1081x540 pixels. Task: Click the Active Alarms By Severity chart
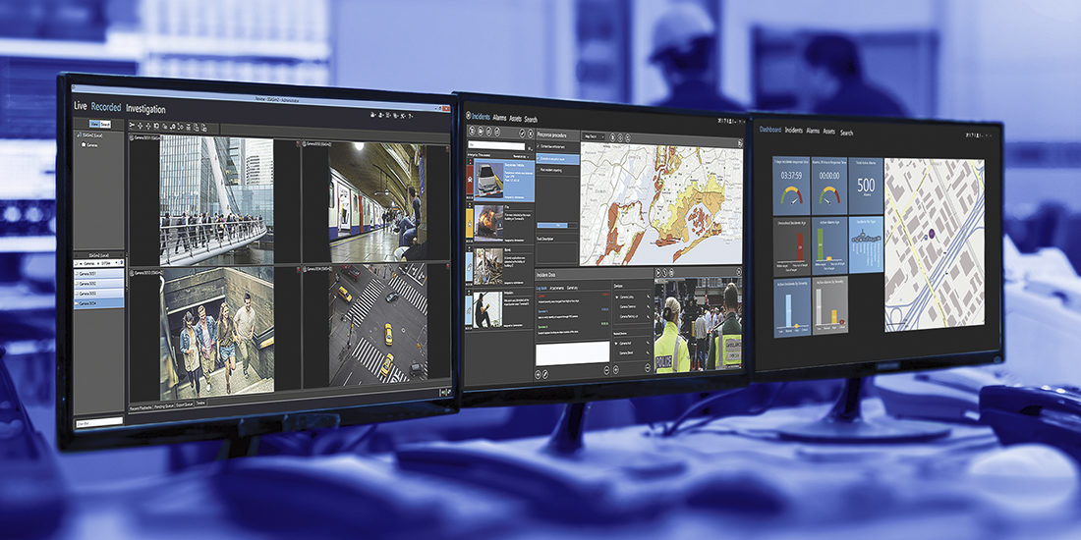(x=830, y=308)
